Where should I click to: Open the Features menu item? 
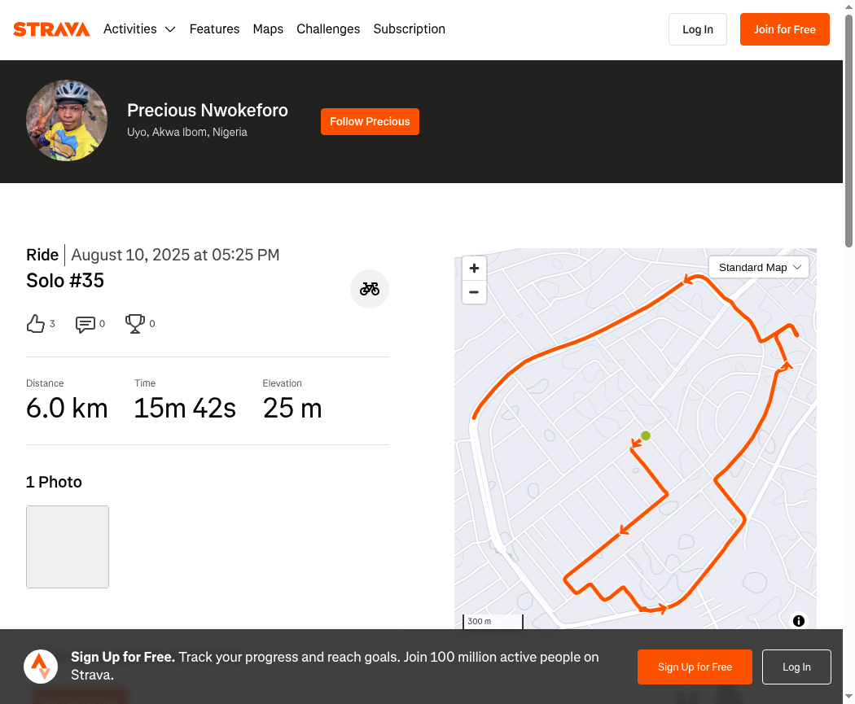tap(214, 29)
